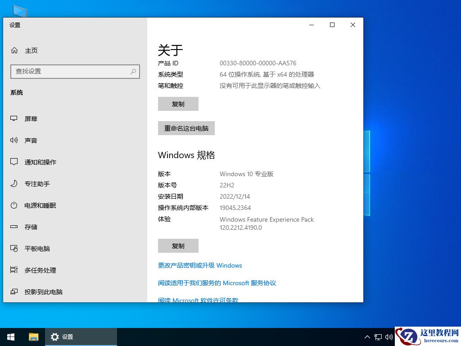Screen dimensions: 461x346
Task: Open 阅读 Microsoft 软件许可条款 link
Action: (x=198, y=299)
